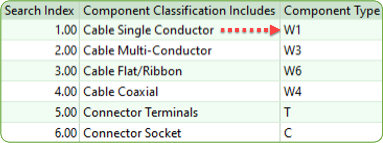Click the Search Index column header
This screenshot has height=143, width=383.
(x=40, y=11)
